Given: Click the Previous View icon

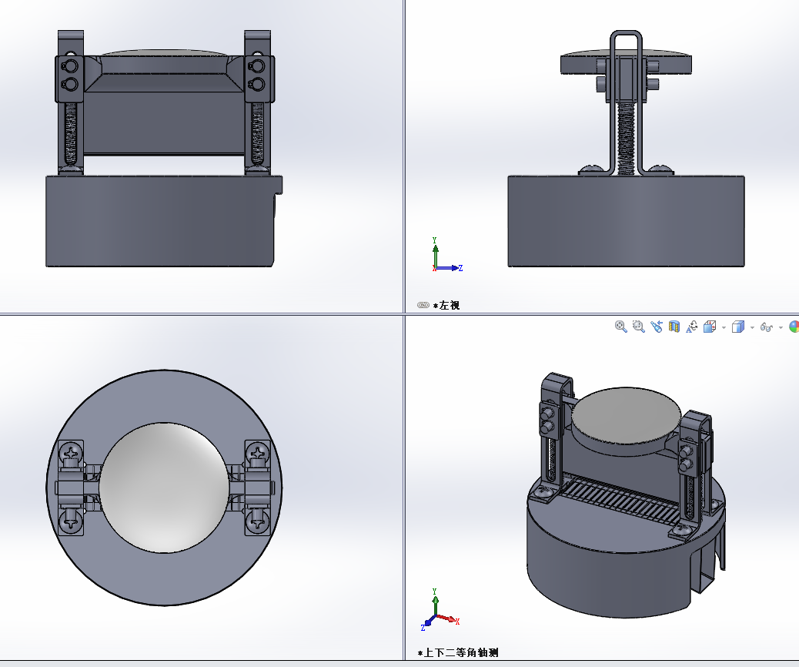Looking at the screenshot, I should pyautogui.click(x=657, y=327).
